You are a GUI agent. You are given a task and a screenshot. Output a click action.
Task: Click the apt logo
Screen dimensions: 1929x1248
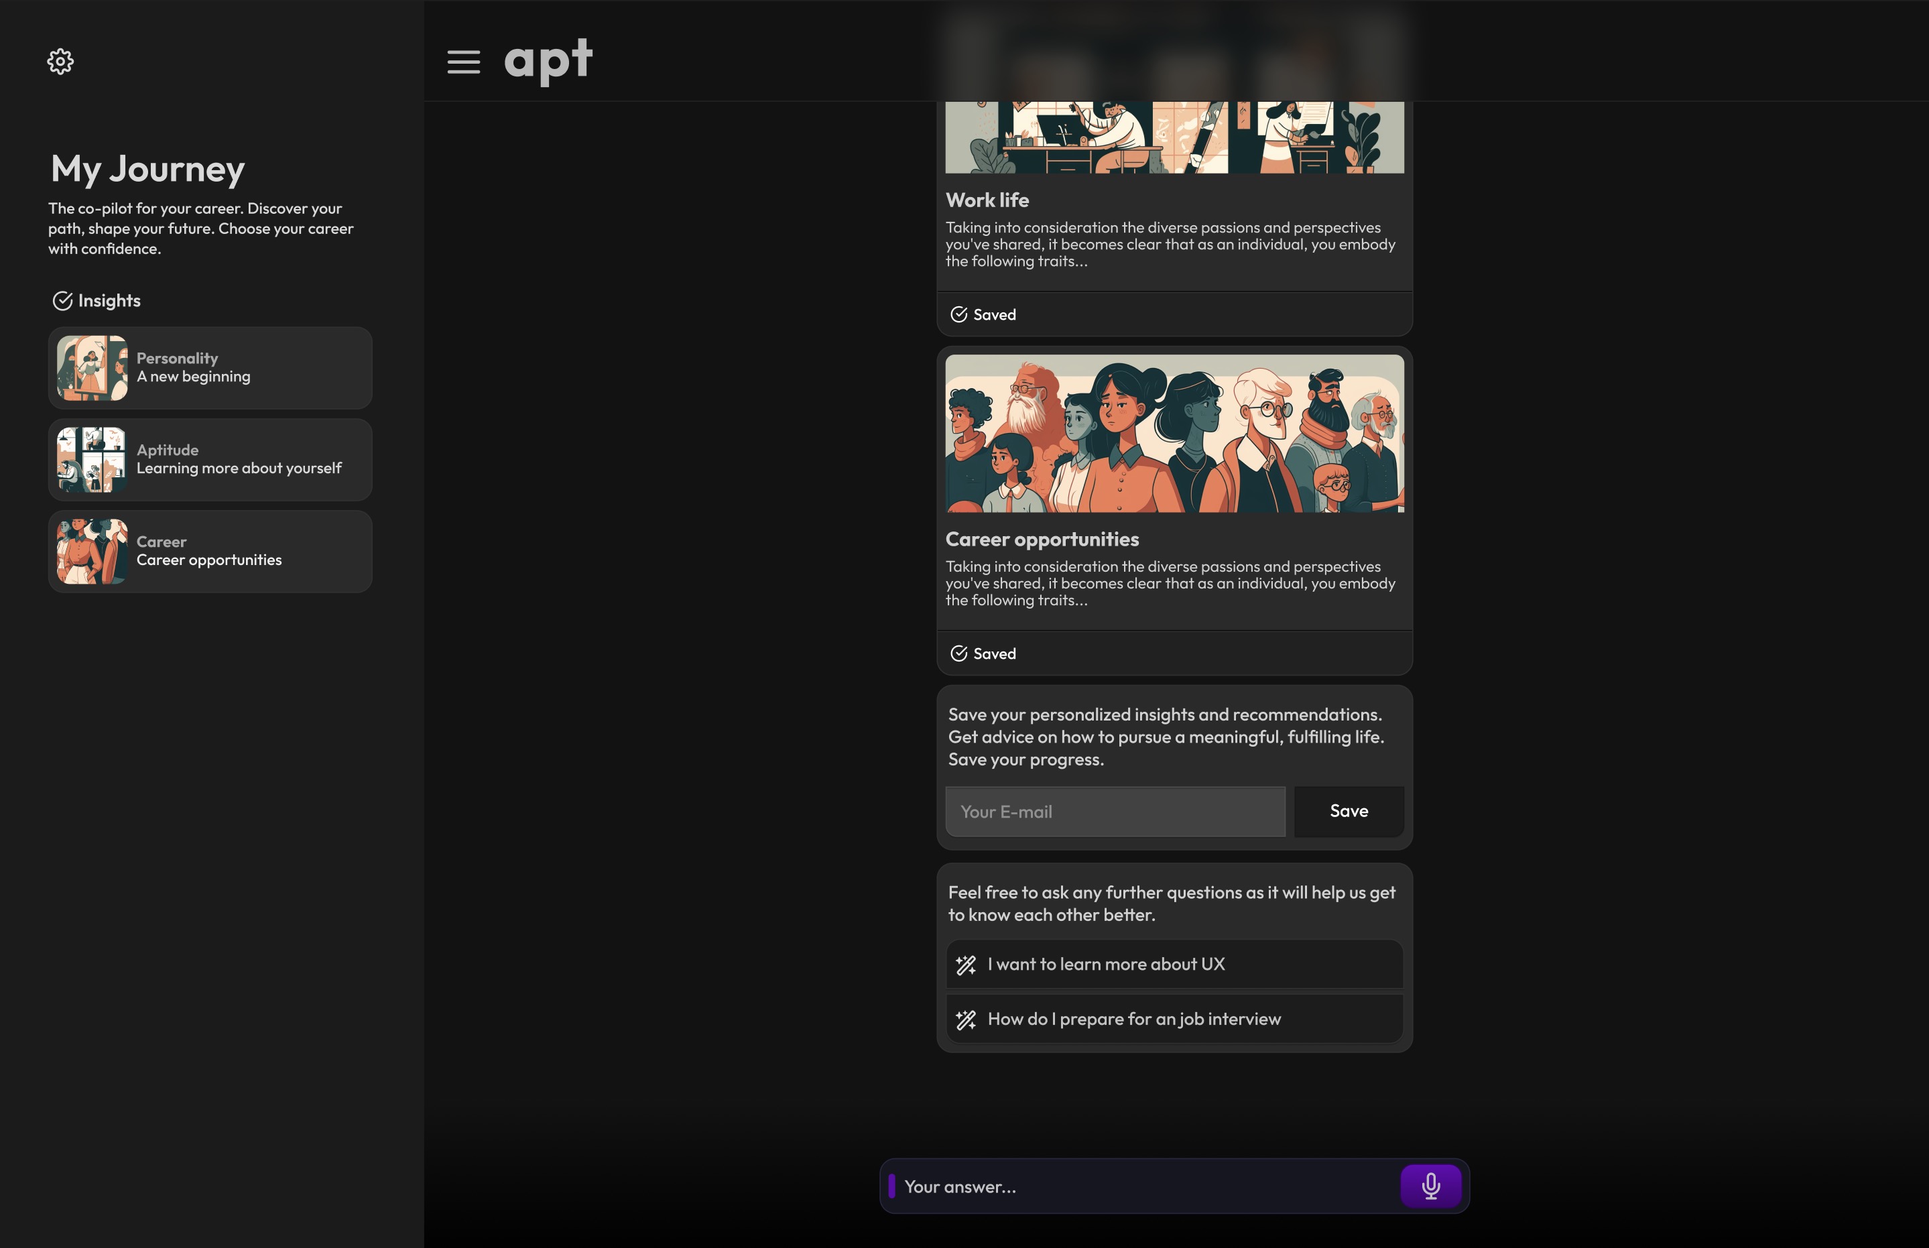pyautogui.click(x=548, y=62)
